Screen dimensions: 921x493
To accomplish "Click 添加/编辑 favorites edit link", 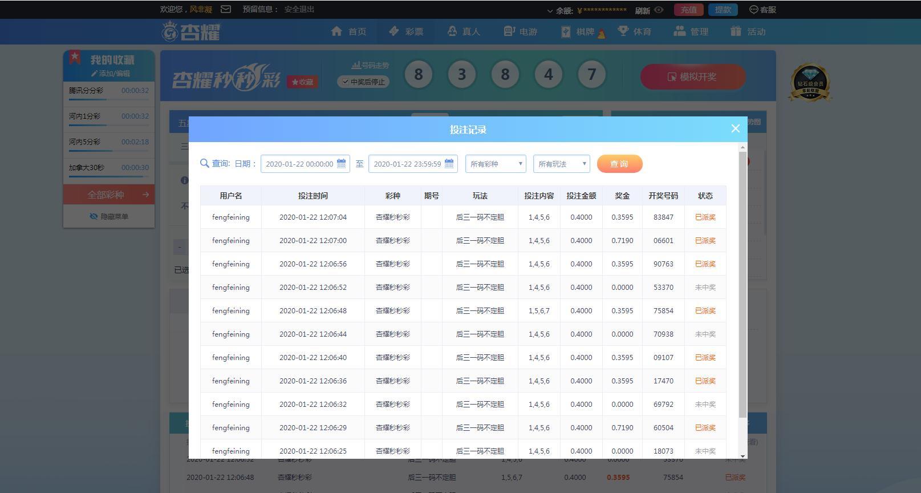I will pyautogui.click(x=110, y=74).
